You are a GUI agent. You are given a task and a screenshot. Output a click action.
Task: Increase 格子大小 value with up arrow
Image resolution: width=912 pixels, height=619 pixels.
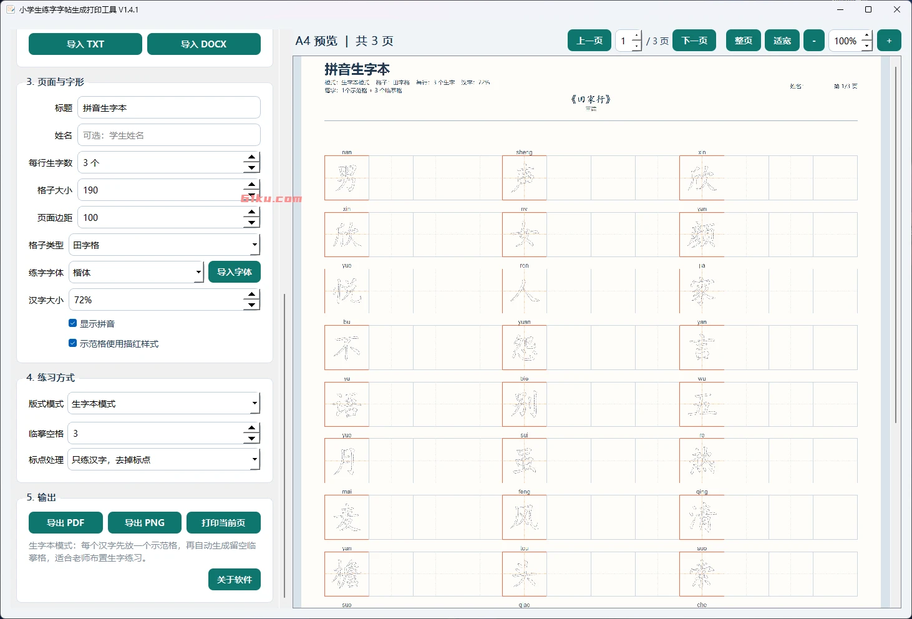point(251,185)
